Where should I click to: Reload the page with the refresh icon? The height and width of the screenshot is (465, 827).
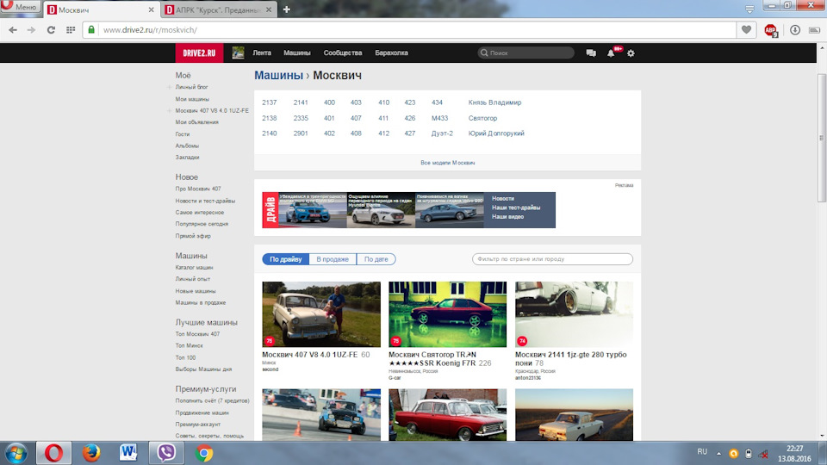point(51,30)
